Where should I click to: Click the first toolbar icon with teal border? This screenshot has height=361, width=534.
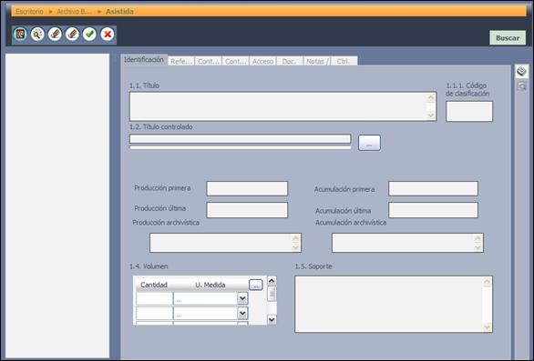(20, 35)
